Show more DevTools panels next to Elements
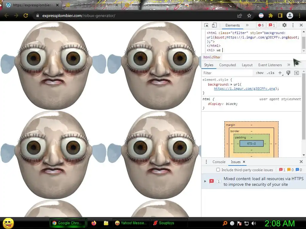 (x=247, y=25)
